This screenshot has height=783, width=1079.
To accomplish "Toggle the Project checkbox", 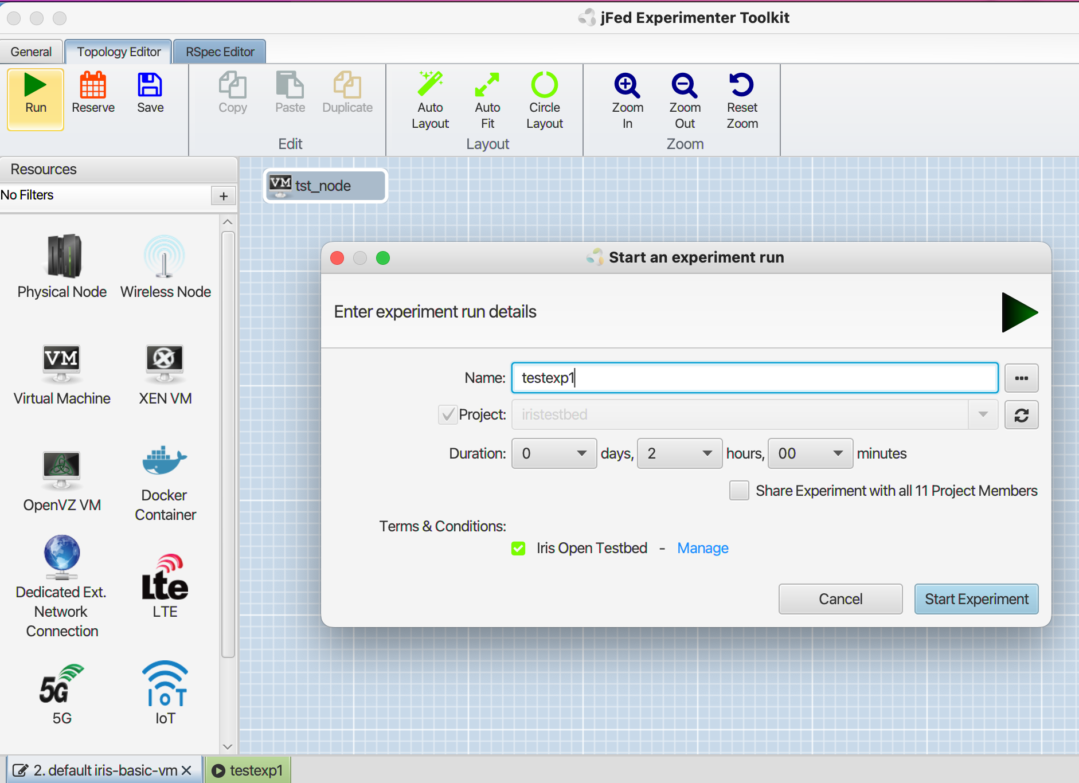I will click(x=448, y=414).
